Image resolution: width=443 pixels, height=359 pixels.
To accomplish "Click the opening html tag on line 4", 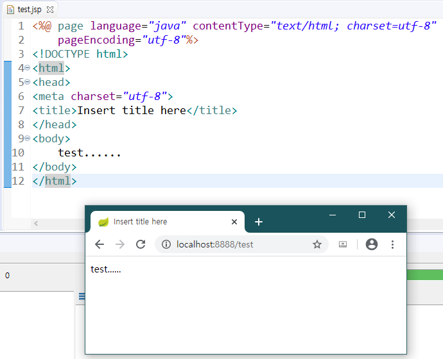I will (51, 68).
